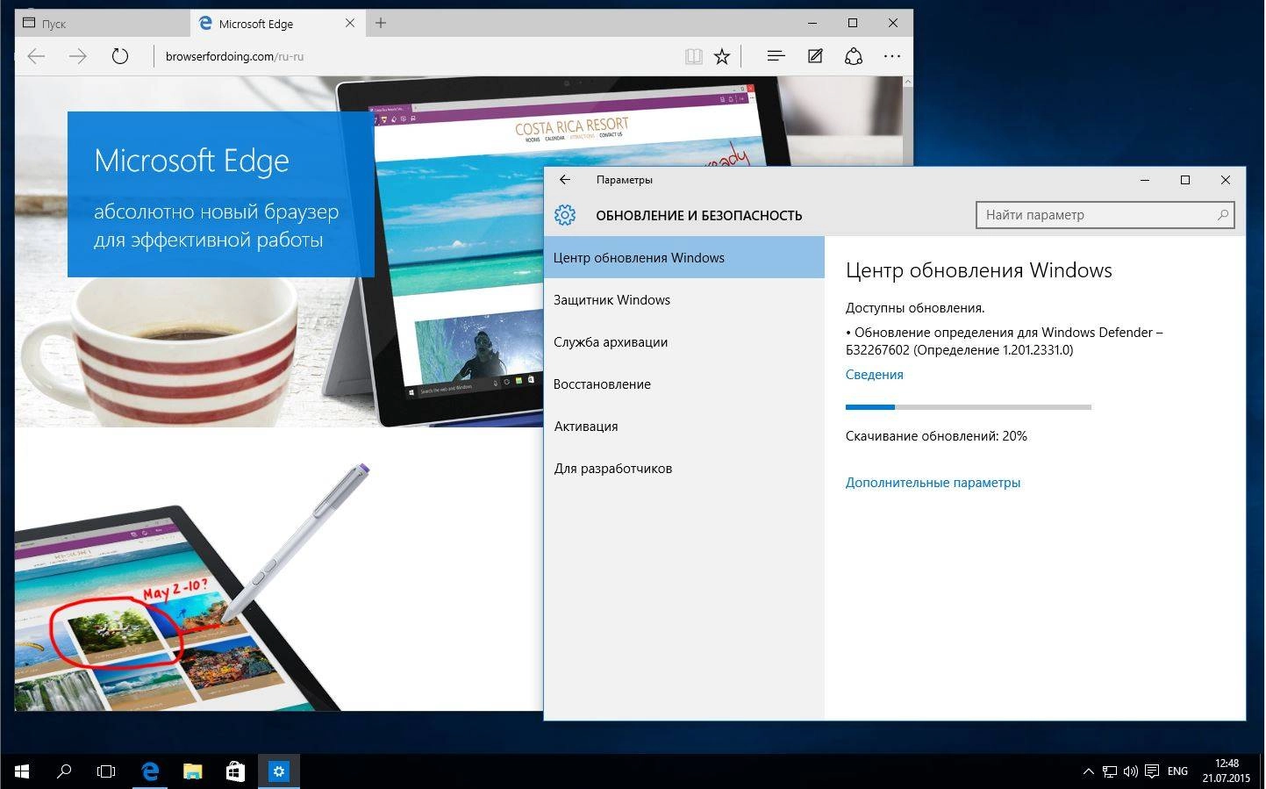Open the volume tray icon
Screen dimensions: 1266x789
point(1130,772)
